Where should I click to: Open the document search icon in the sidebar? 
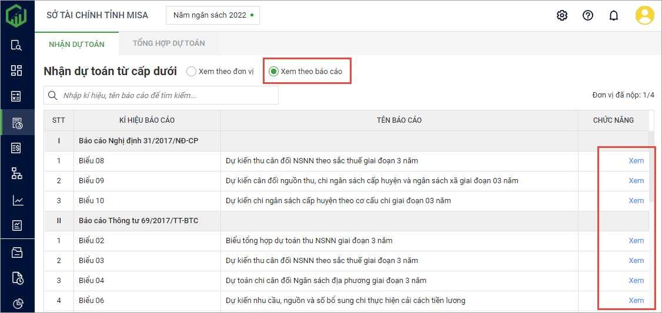[x=16, y=45]
